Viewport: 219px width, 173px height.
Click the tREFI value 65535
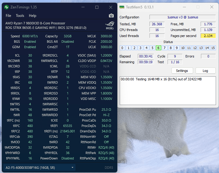68,126
